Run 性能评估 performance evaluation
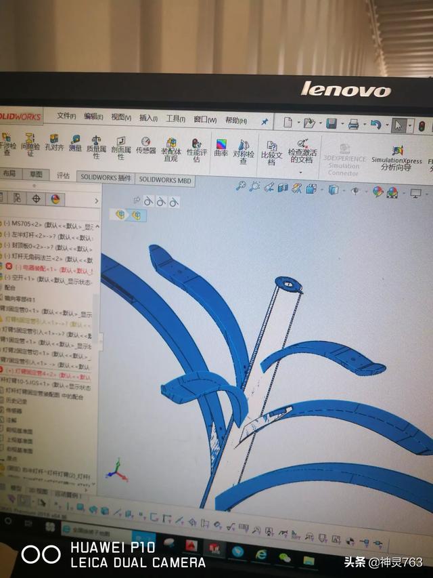The width and height of the screenshot is (433, 578). (197, 150)
